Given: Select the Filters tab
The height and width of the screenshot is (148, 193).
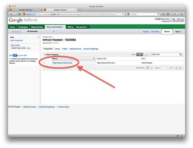Looking at the screenshot, I should (x=65, y=49).
